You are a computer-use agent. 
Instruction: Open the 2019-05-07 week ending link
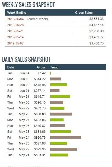15,43
